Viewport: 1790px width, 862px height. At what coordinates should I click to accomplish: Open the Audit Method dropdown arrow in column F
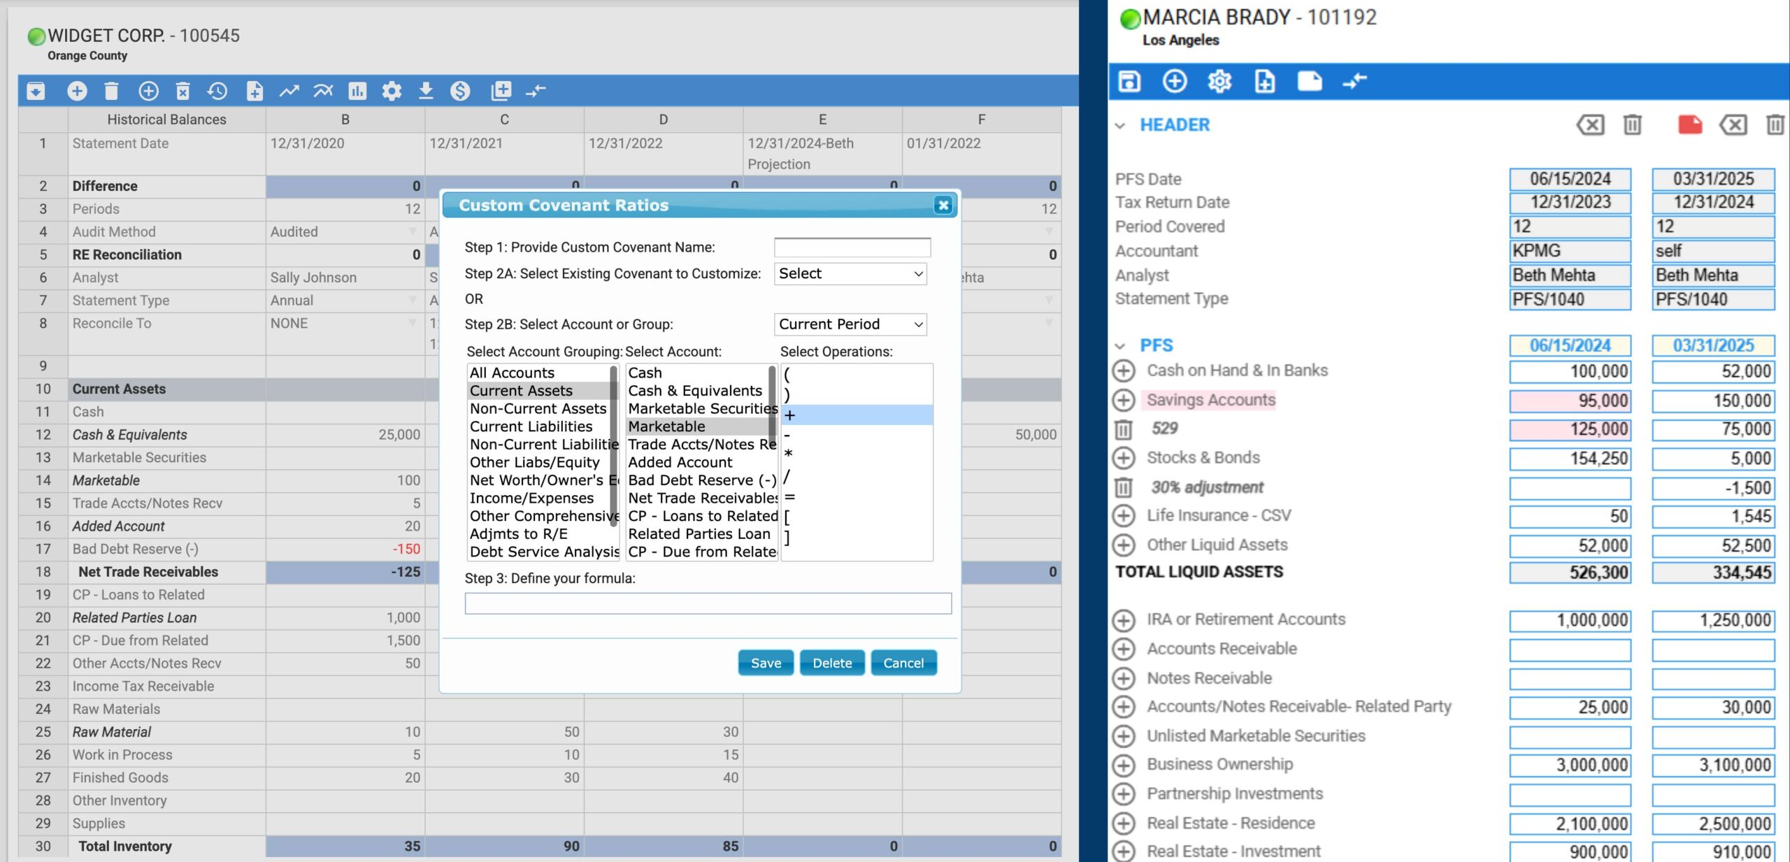[x=1049, y=231]
